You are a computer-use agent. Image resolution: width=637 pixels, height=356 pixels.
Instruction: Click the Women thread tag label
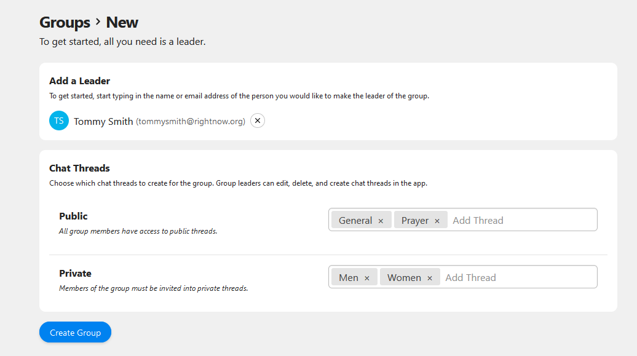(404, 277)
